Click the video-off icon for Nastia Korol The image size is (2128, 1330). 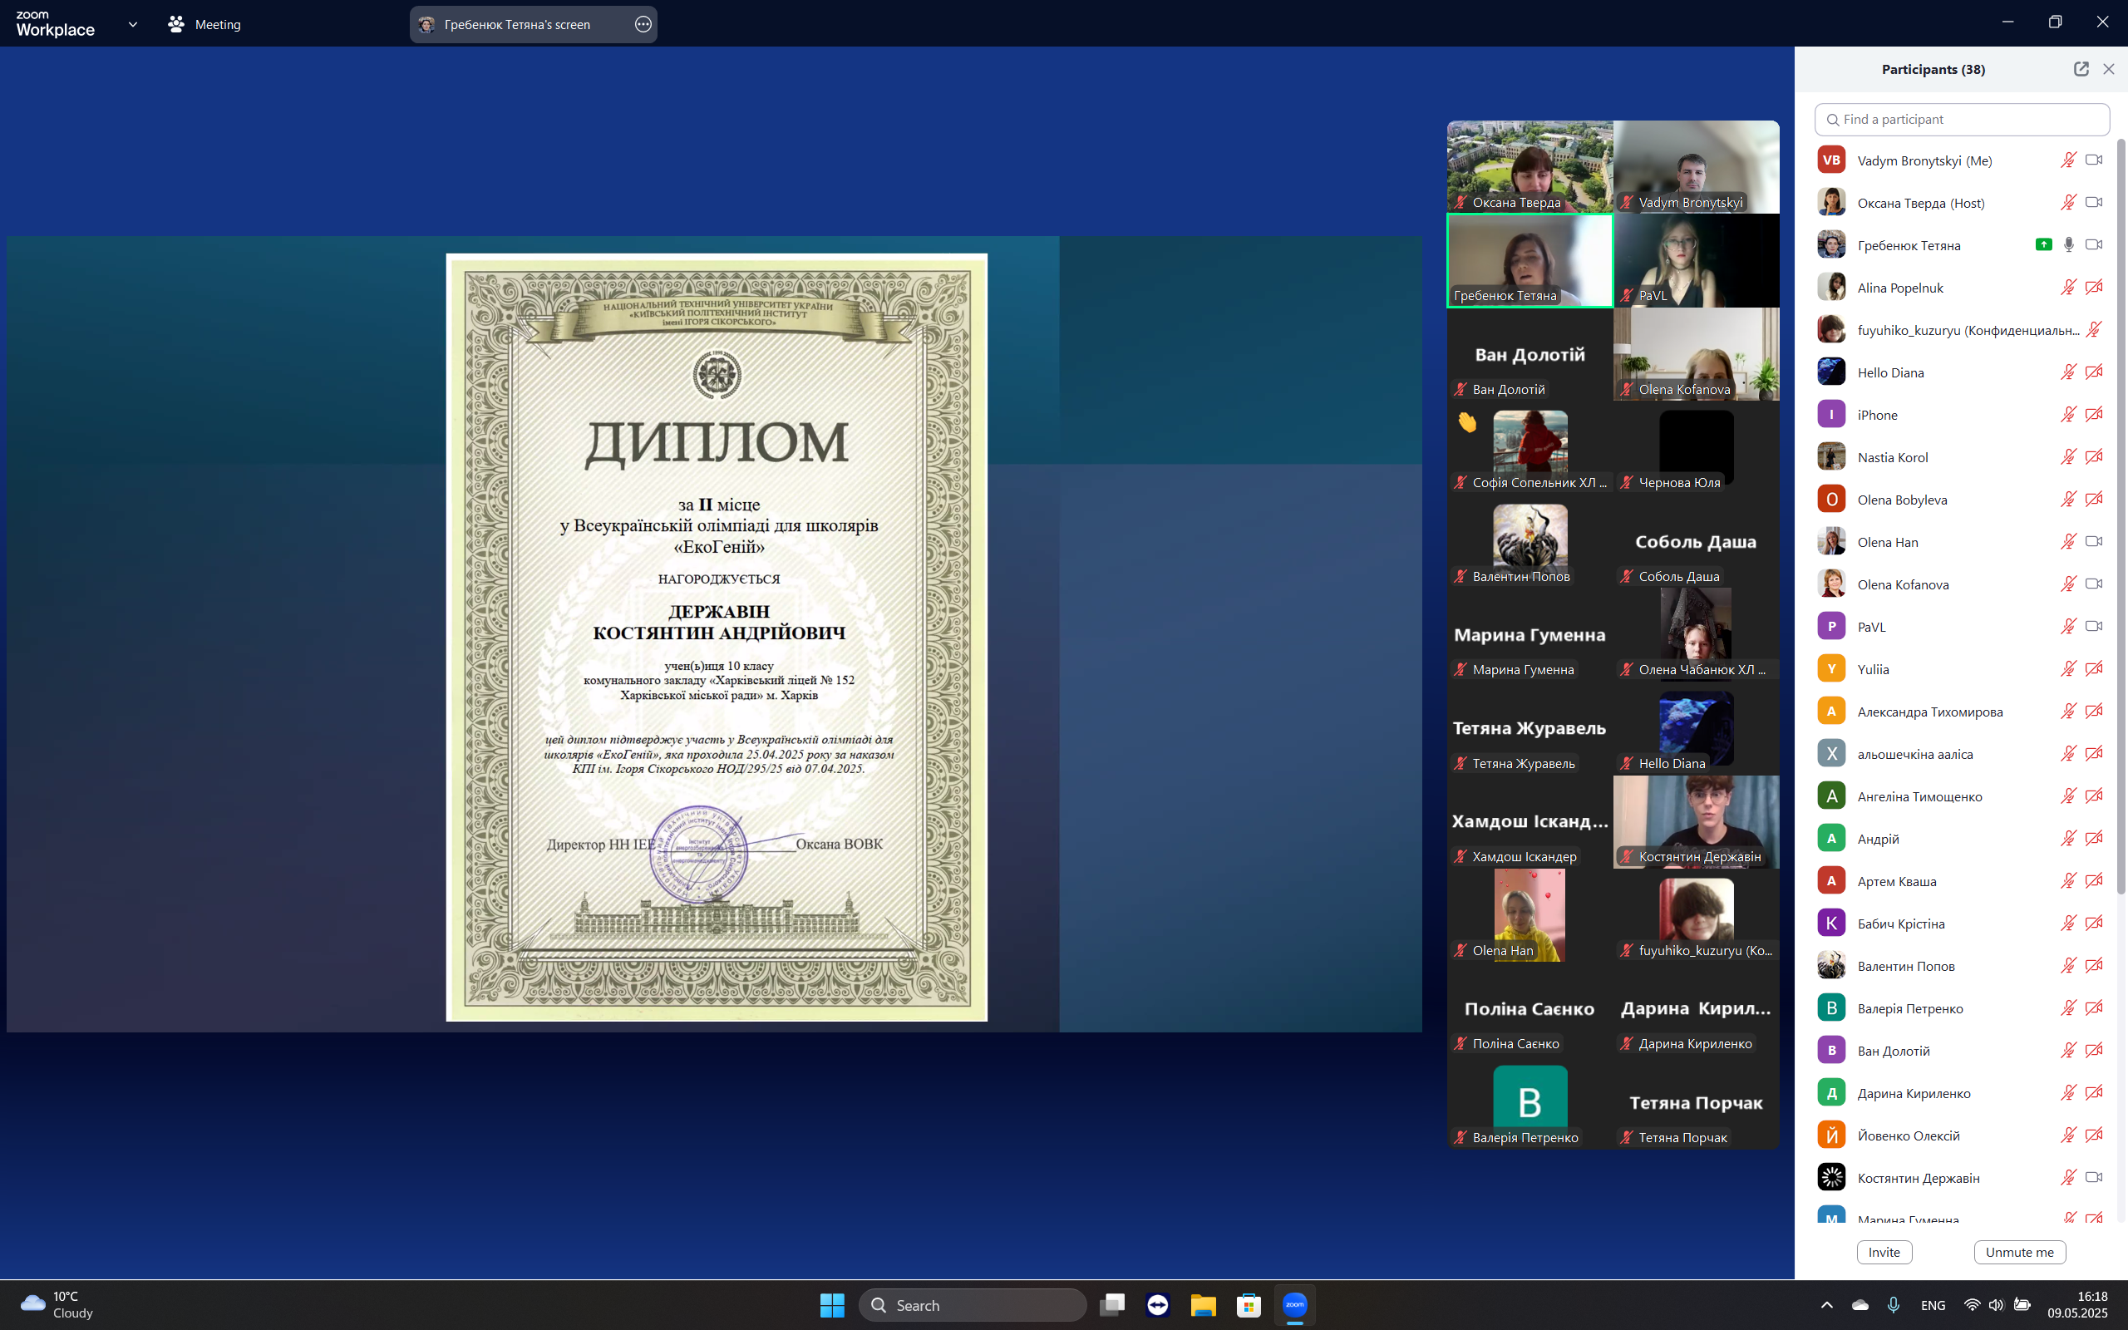point(2094,456)
